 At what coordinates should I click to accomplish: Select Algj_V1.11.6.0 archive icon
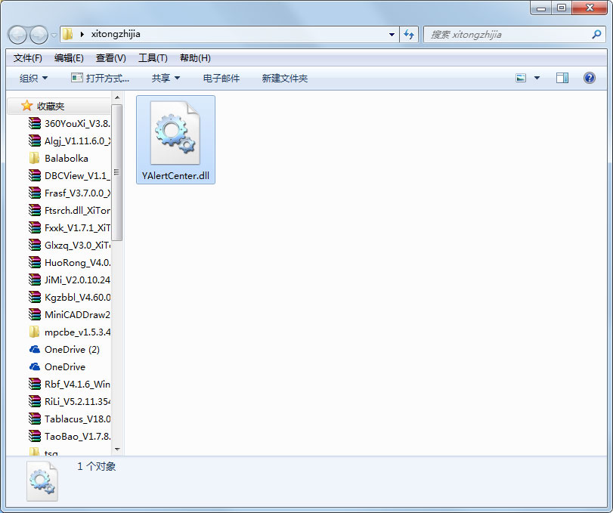[x=35, y=141]
